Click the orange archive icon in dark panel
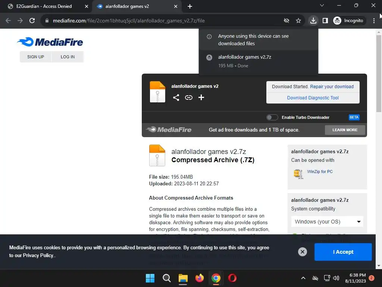 point(157,92)
